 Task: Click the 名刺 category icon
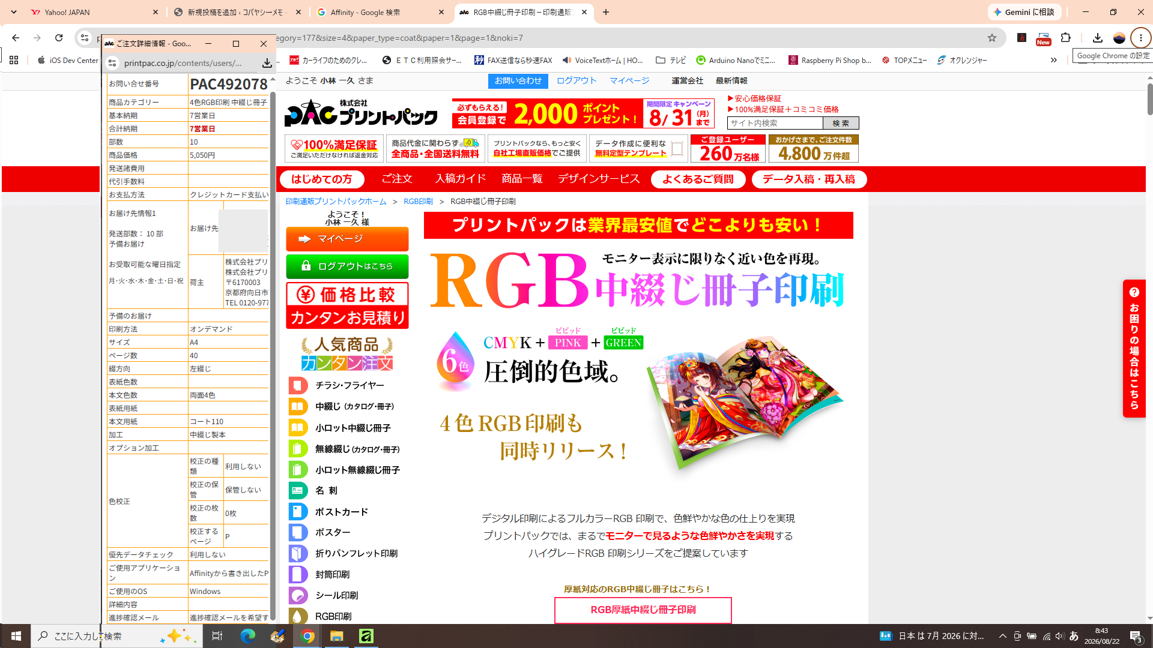[298, 490]
